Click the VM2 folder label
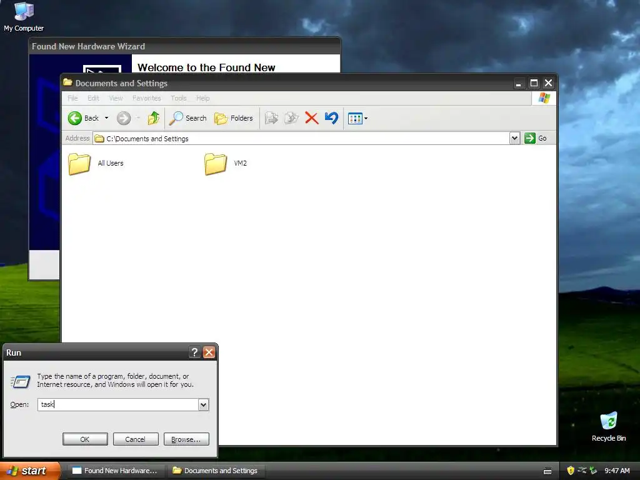Viewport: 640px width, 480px height. 241,163
